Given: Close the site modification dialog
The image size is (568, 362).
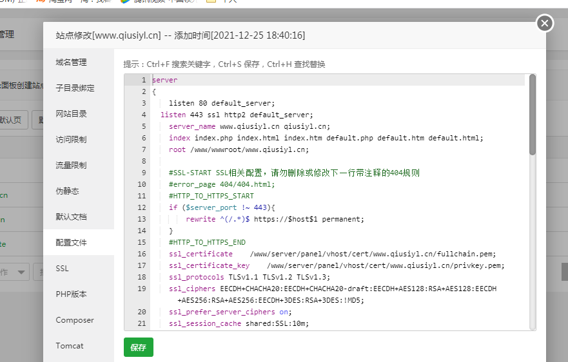Looking at the screenshot, I should 544,23.
